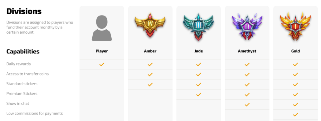
Task: Click the Capabilities heading
Action: [23, 51]
